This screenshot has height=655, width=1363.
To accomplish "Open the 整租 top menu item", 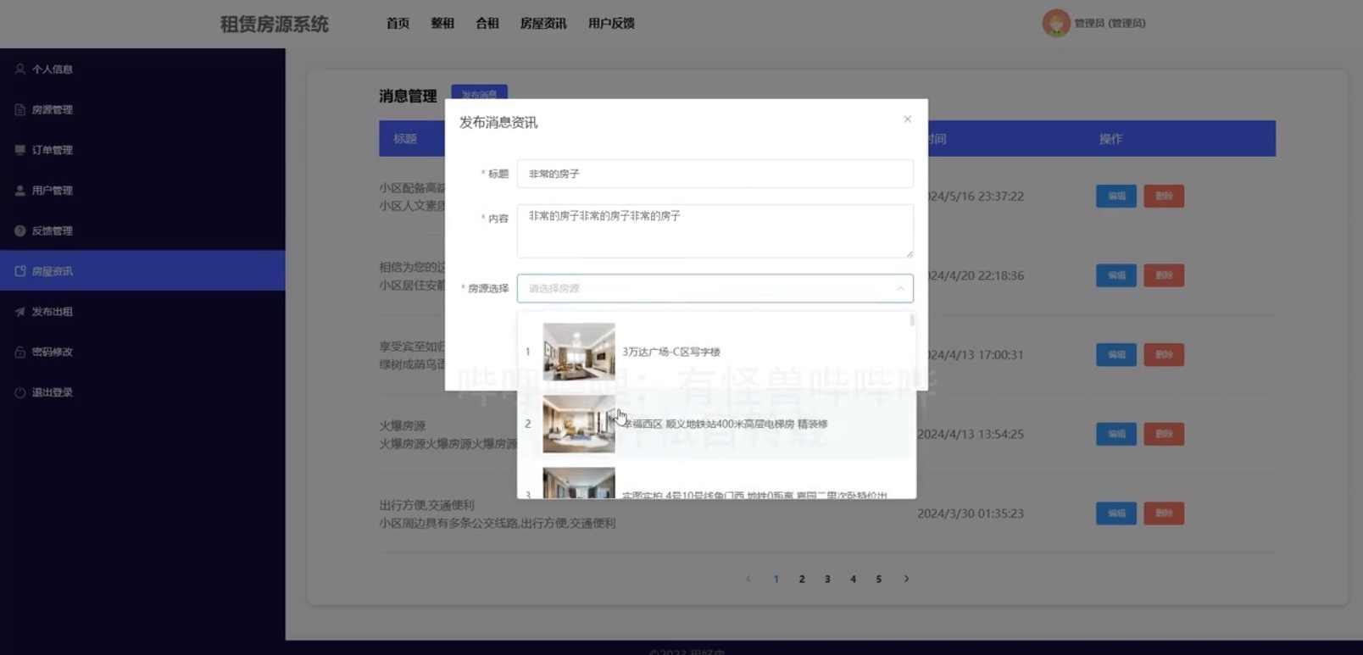I will [442, 24].
